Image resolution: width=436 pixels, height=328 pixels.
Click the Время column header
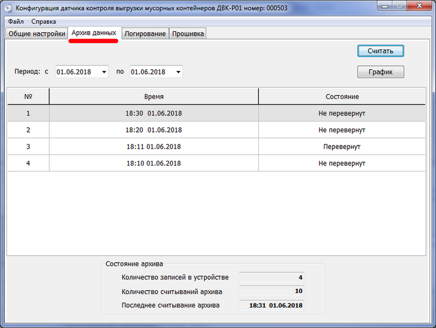154,96
